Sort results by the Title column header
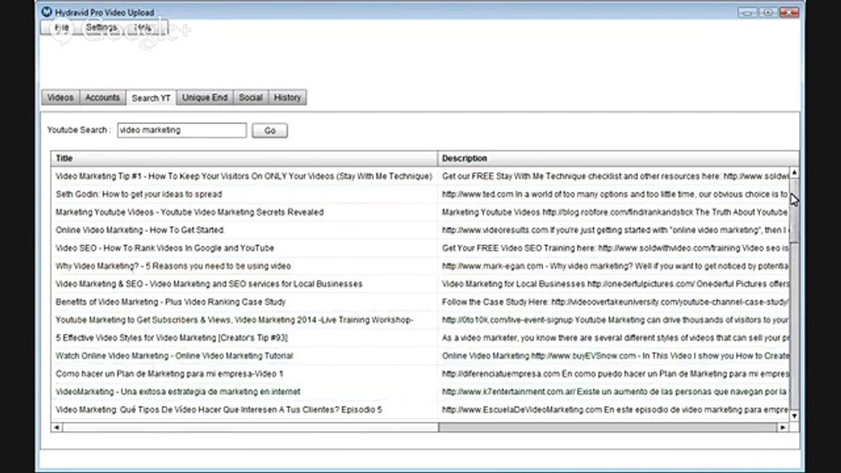The width and height of the screenshot is (841, 473). [244, 158]
